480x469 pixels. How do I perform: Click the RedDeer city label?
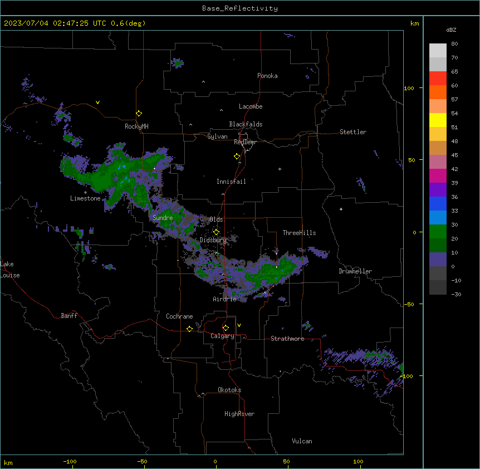point(245,142)
